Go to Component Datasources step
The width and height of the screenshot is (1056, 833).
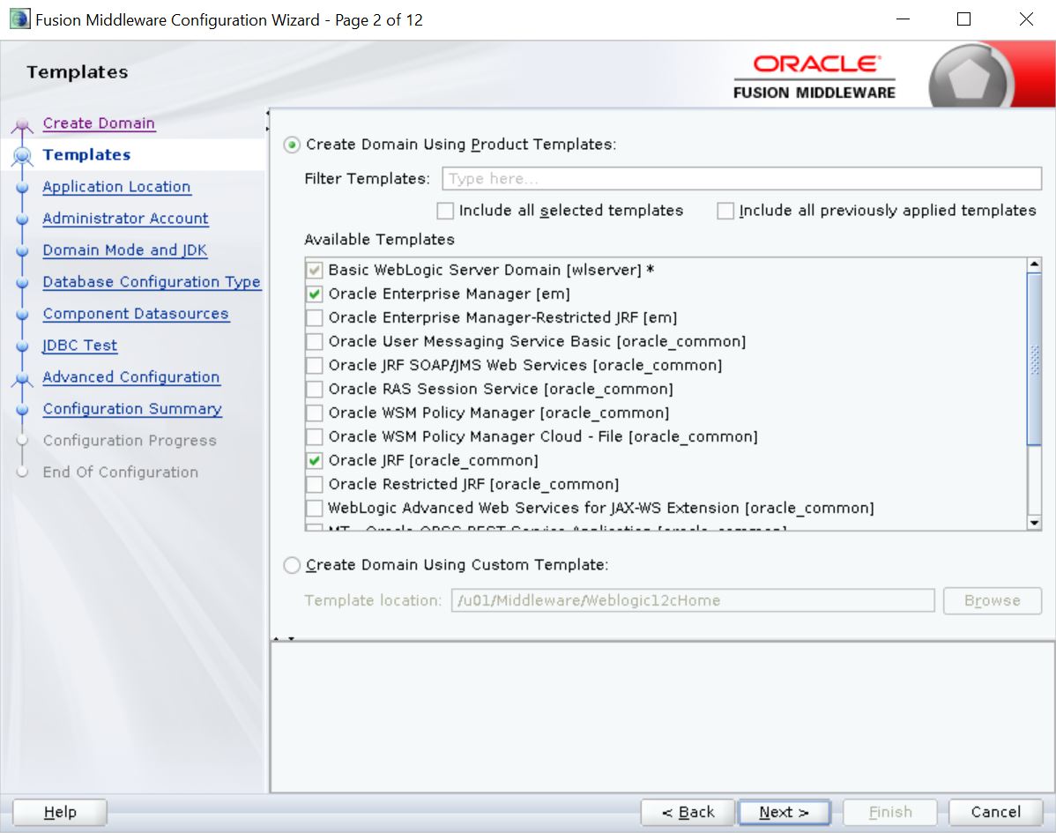(136, 313)
